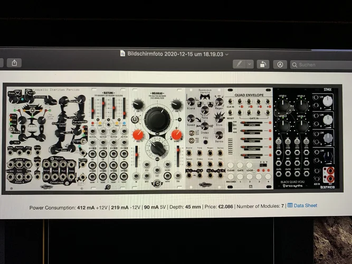Click the '412 mA' power value
The width and height of the screenshot is (352, 264).
coord(85,208)
